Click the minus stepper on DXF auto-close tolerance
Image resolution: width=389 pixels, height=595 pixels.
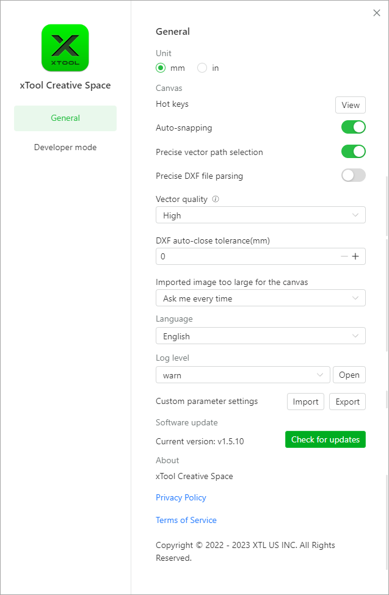pos(344,256)
